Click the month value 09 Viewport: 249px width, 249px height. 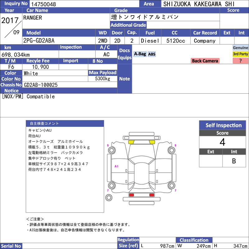pyautogui.click(x=16, y=32)
